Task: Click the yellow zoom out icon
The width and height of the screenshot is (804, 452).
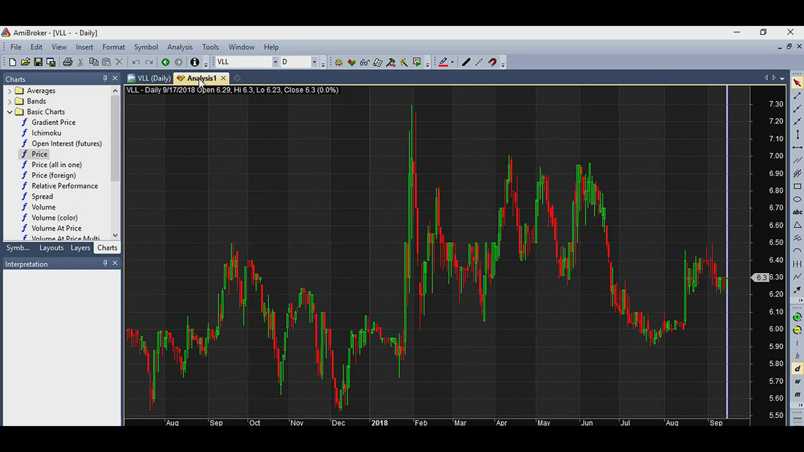Action: (797, 330)
